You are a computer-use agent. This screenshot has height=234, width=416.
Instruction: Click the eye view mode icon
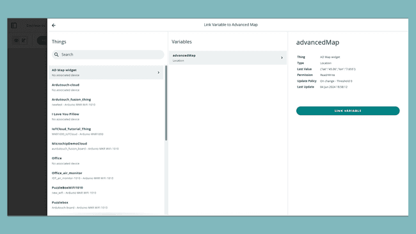[x=17, y=40]
